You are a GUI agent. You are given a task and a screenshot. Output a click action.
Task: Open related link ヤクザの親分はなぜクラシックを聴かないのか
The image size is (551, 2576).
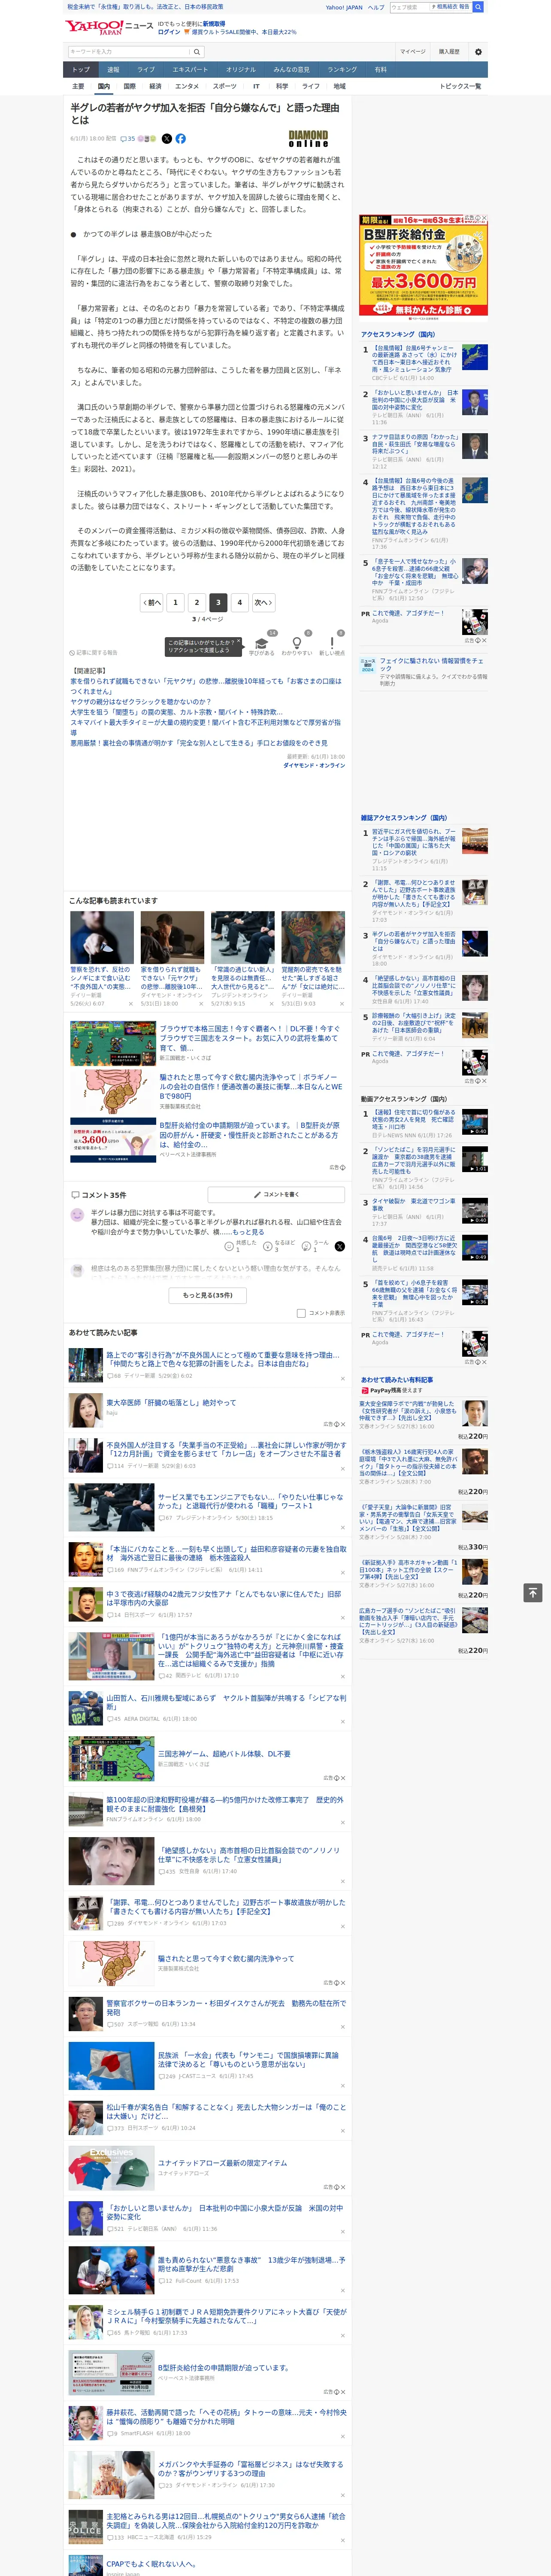click(141, 702)
